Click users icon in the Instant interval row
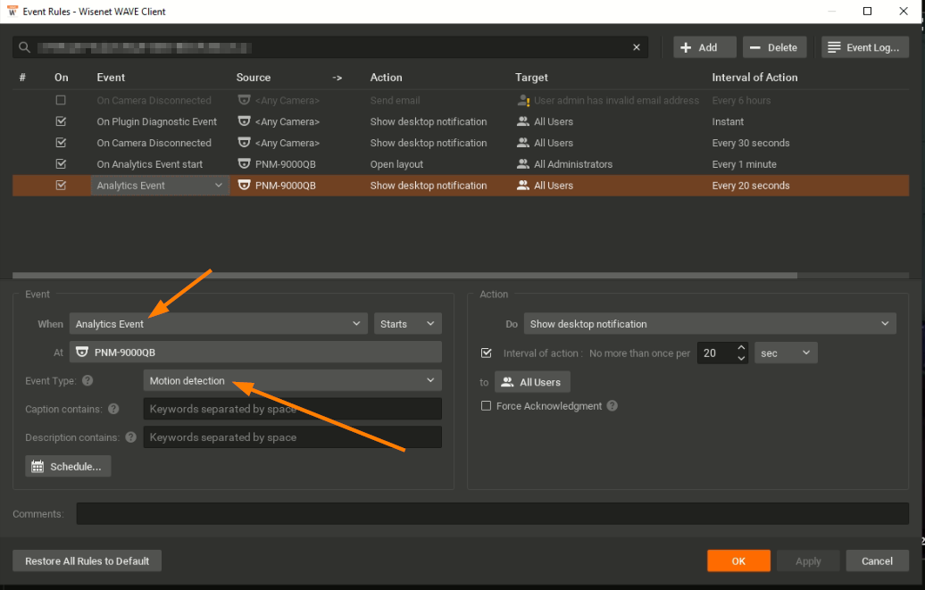925x590 pixels. pos(522,121)
